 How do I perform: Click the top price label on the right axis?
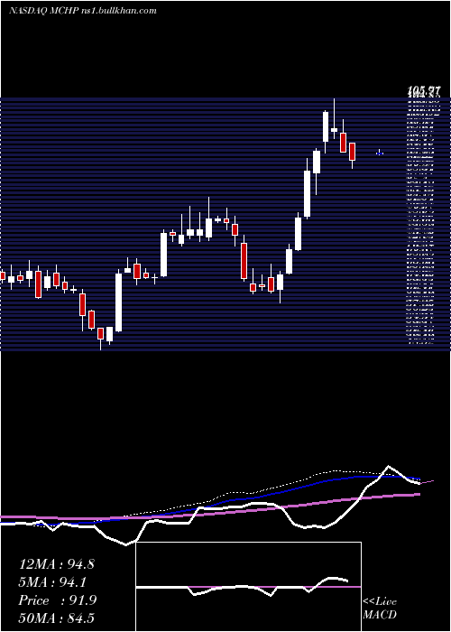coord(424,92)
